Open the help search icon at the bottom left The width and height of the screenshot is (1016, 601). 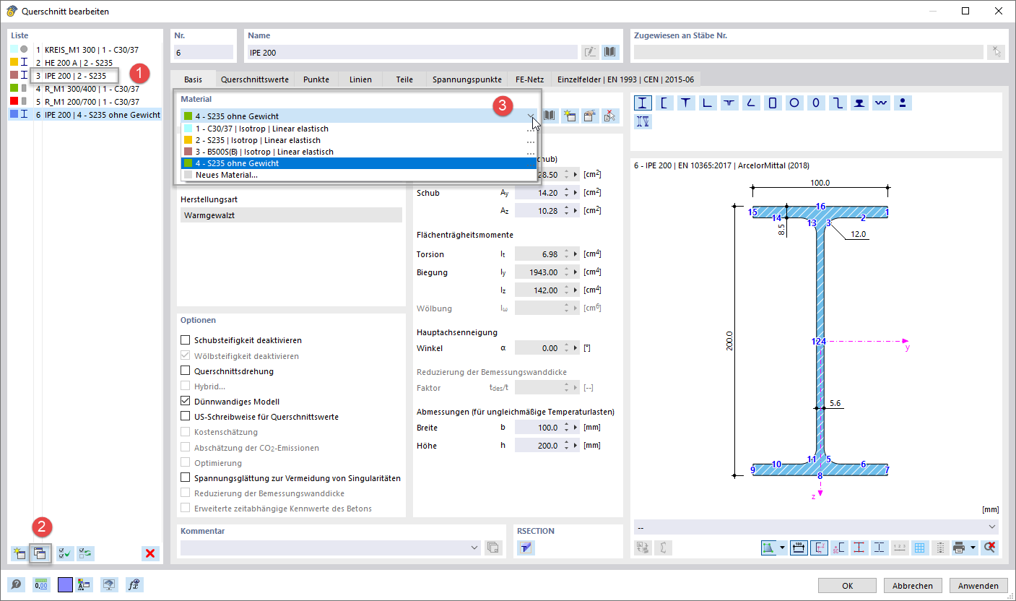coord(16,584)
